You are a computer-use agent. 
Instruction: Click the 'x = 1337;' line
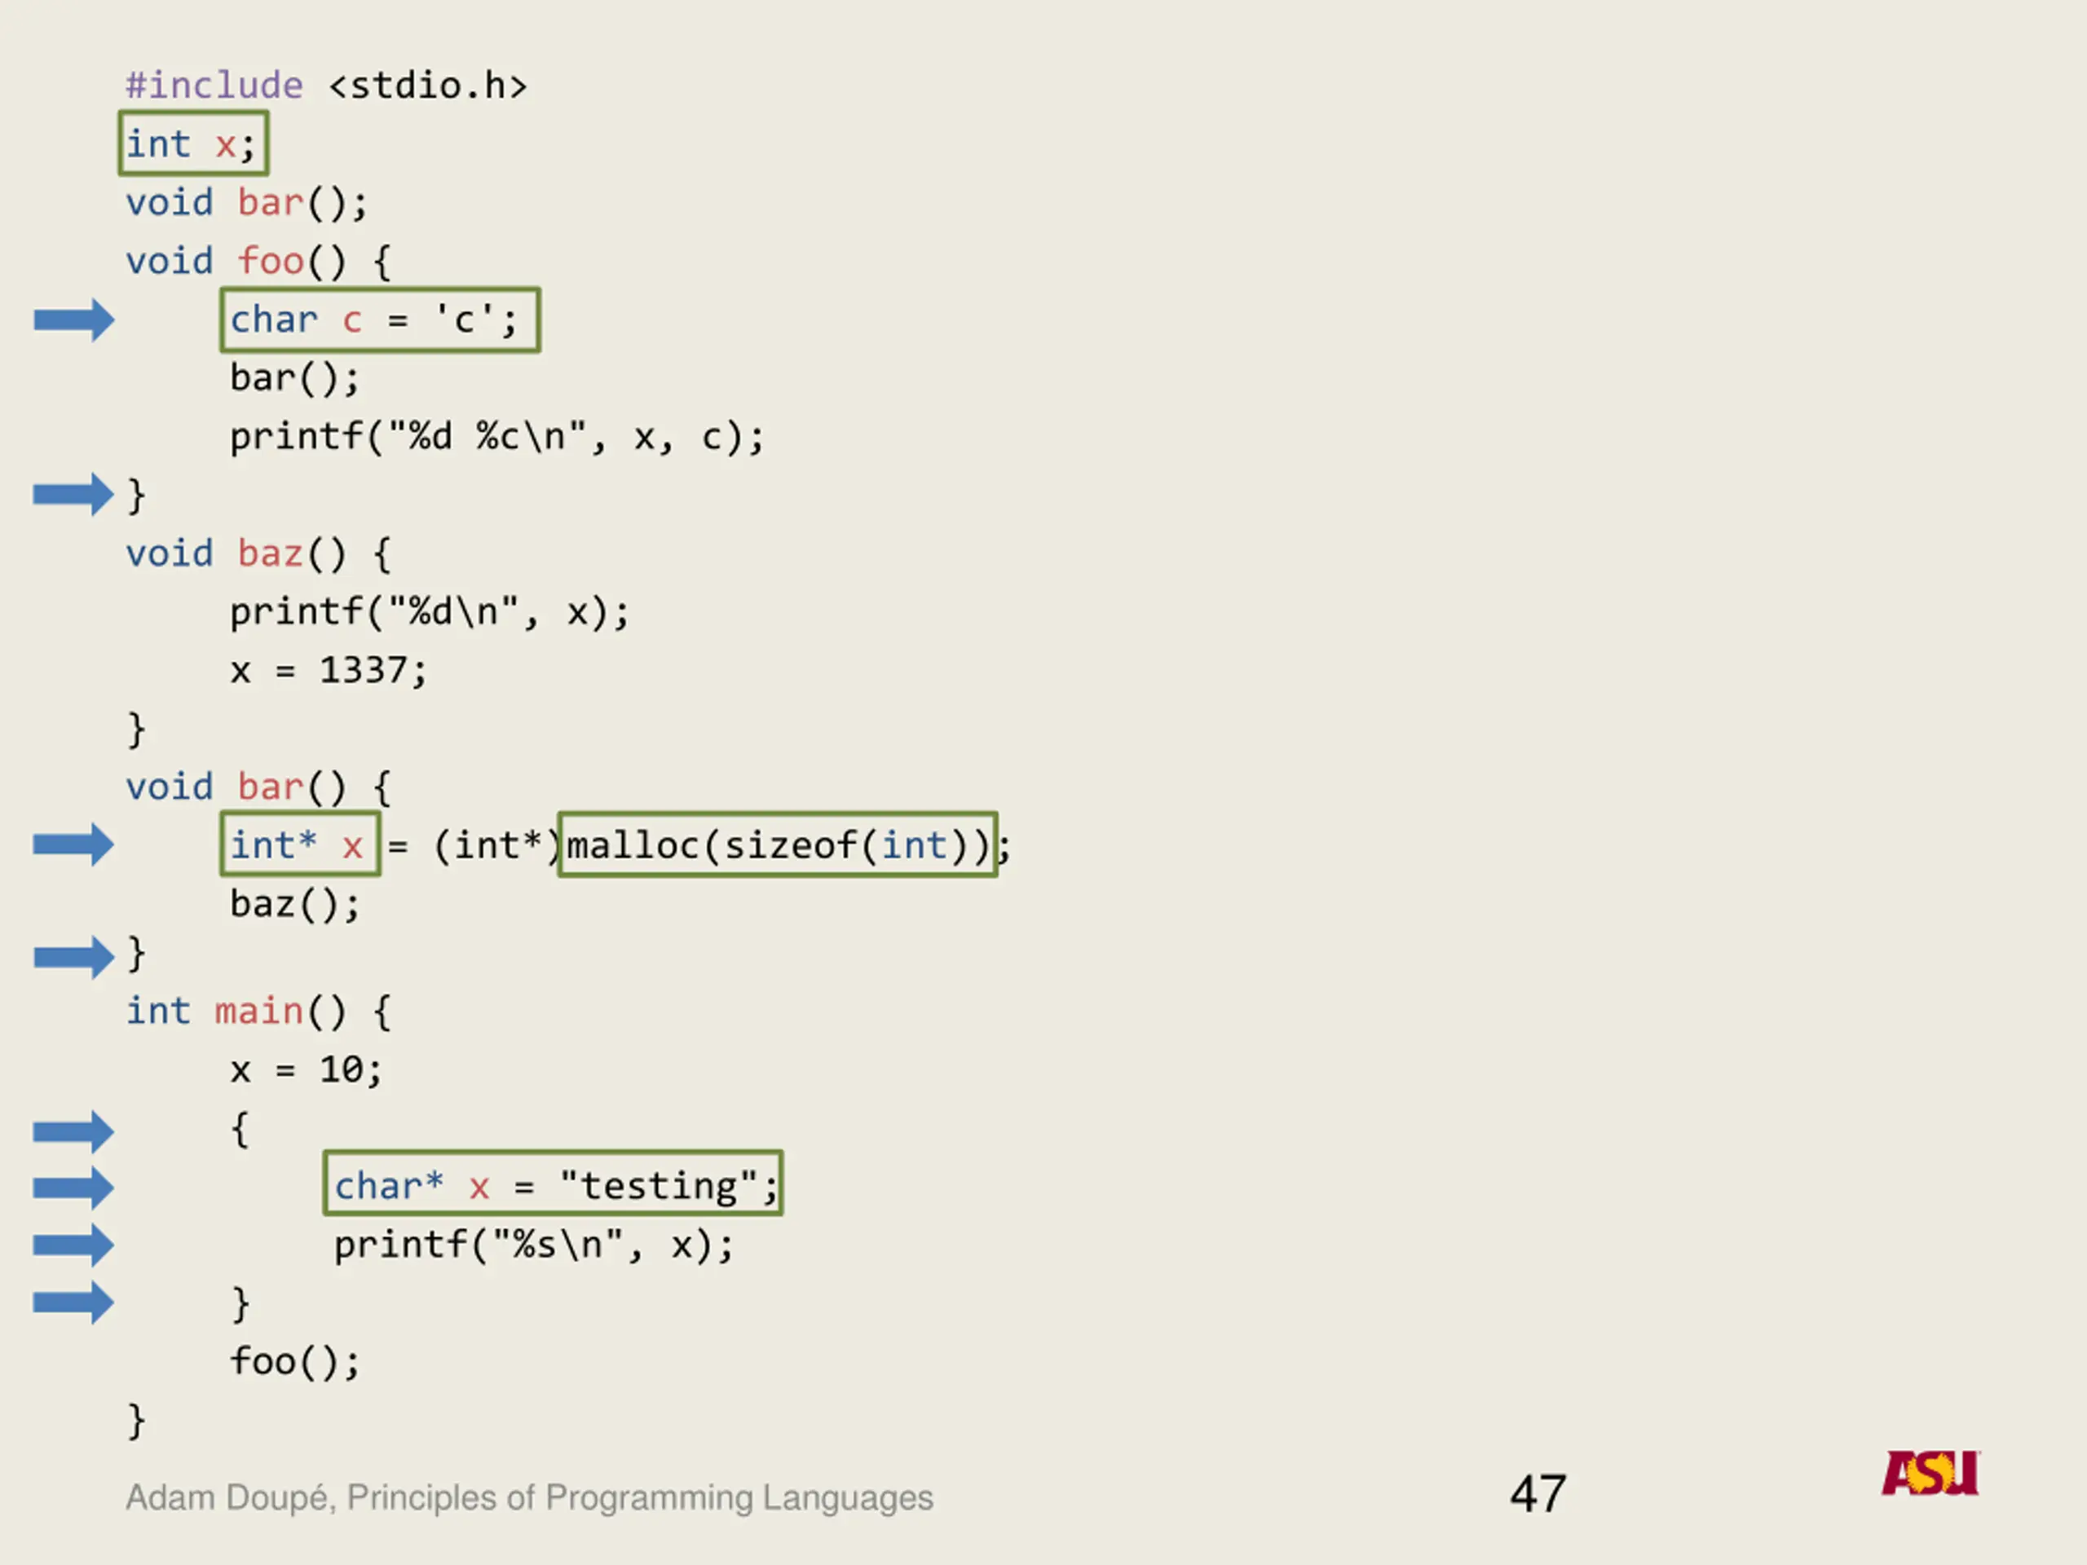[329, 671]
